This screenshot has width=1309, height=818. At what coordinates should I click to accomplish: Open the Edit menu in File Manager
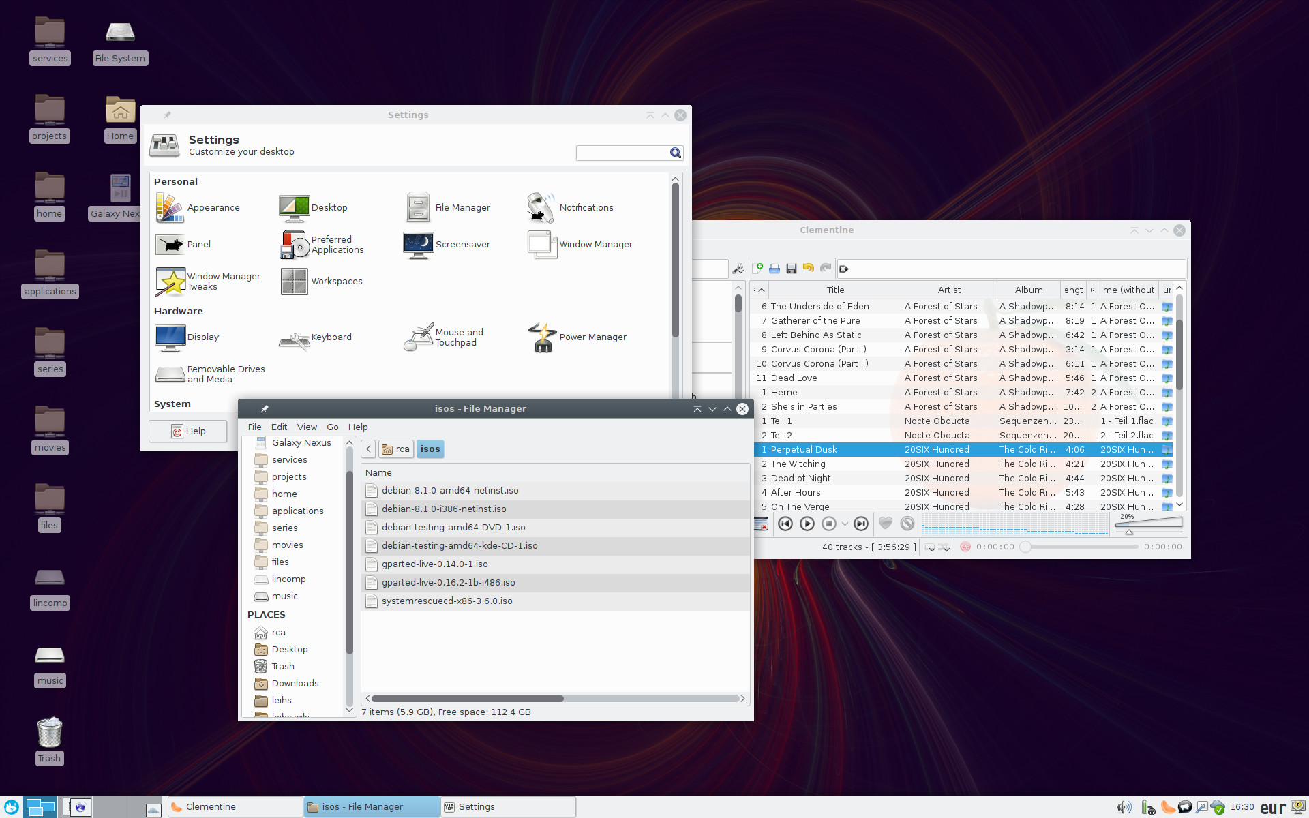[279, 427]
